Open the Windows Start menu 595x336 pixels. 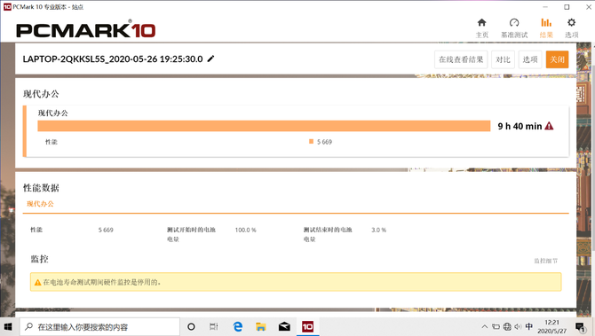(x=8, y=326)
